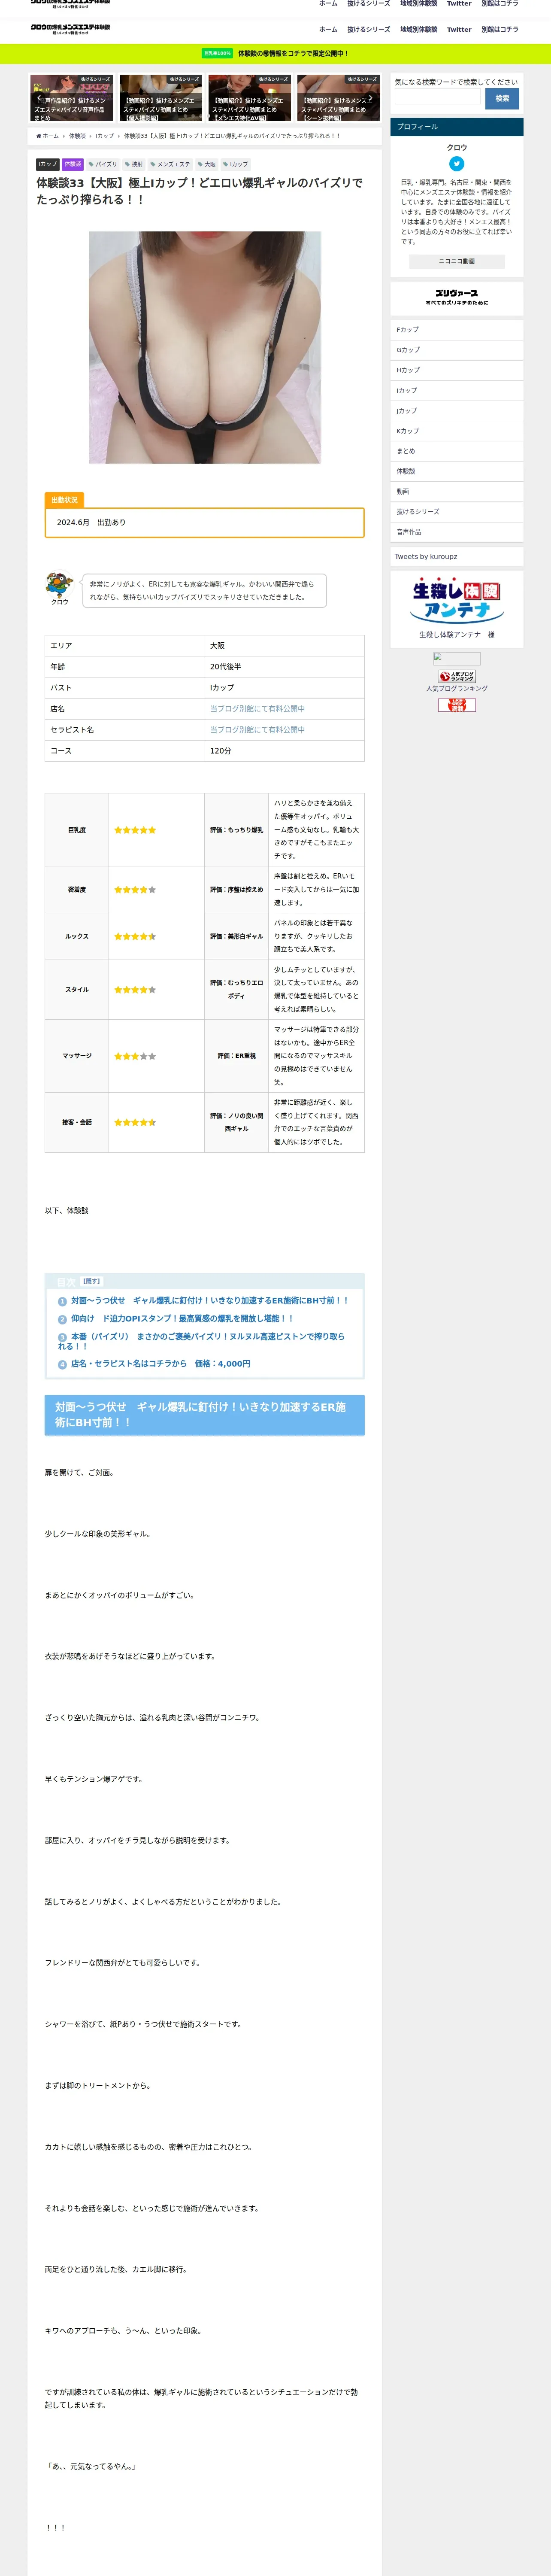The height and width of the screenshot is (2576, 551).
Task: Open the Tweets by kuroupz link
Action: point(426,556)
